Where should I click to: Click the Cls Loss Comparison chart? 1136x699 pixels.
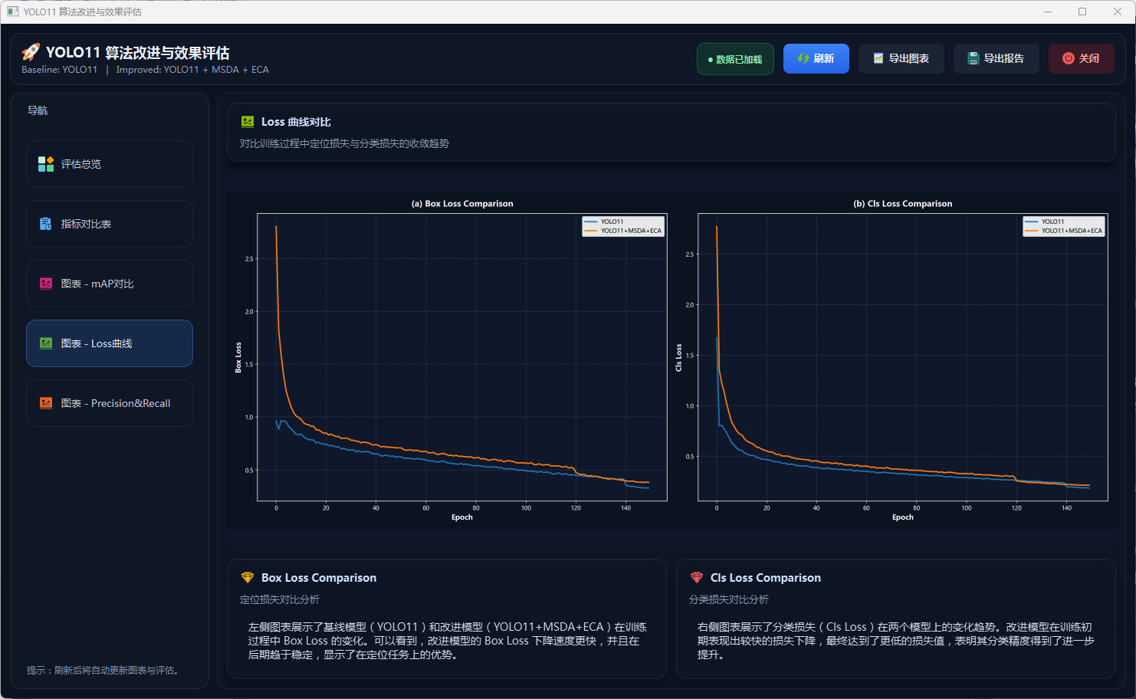click(x=902, y=357)
